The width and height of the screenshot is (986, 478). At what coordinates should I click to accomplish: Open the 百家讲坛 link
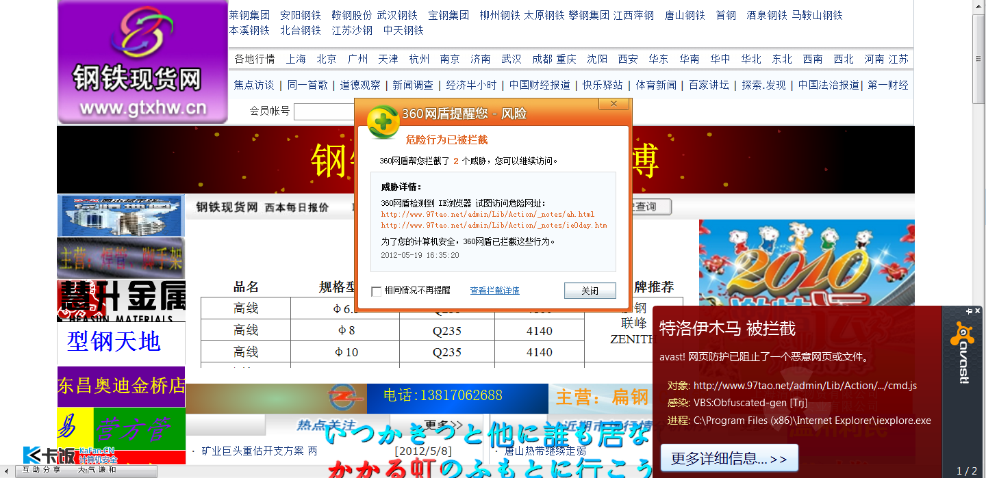pos(709,85)
